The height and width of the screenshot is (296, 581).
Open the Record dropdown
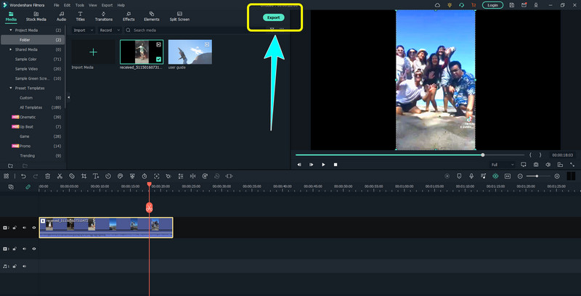(108, 30)
